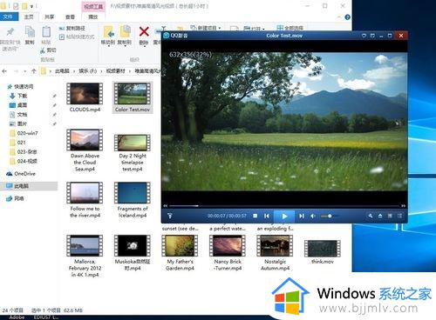The height and width of the screenshot is (320, 436).
Task: Select CLOUDS.mp4 video file
Action: pos(85,97)
